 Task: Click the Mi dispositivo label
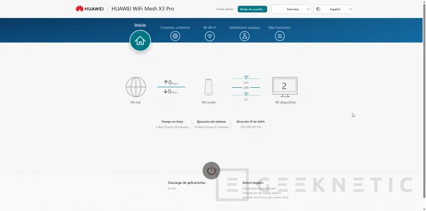286,102
